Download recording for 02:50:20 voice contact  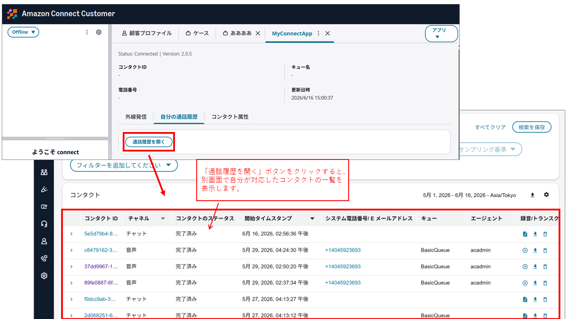[x=535, y=267]
